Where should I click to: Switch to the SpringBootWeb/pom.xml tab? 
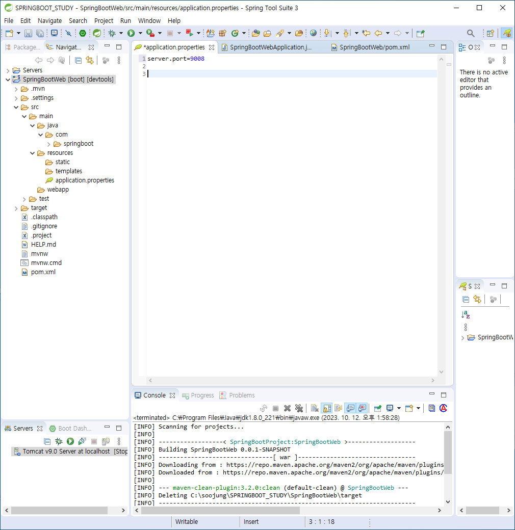tap(374, 47)
